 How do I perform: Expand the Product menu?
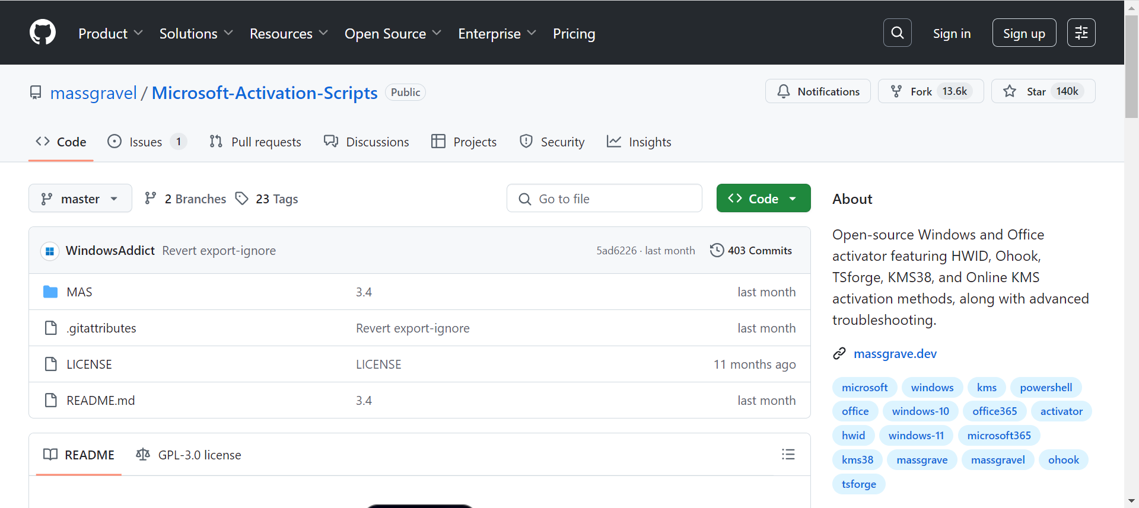[111, 33]
